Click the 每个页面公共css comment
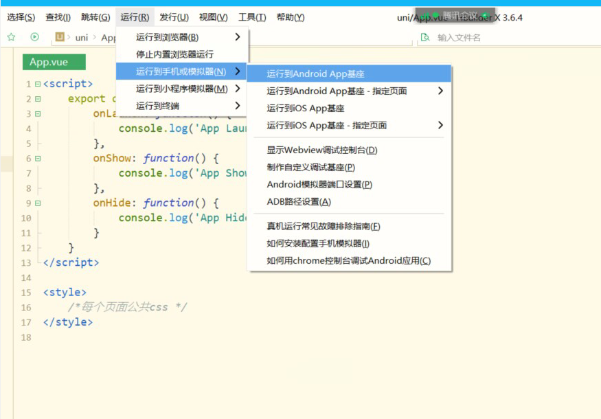Viewport: 601px width, 419px height. (127, 307)
